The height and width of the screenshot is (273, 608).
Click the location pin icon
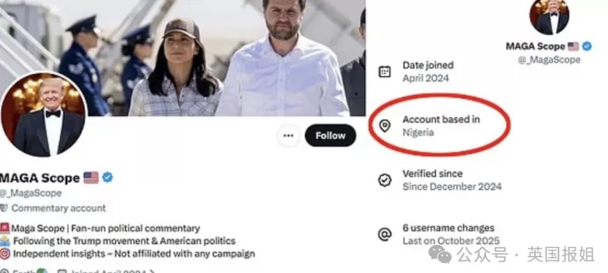click(x=385, y=125)
